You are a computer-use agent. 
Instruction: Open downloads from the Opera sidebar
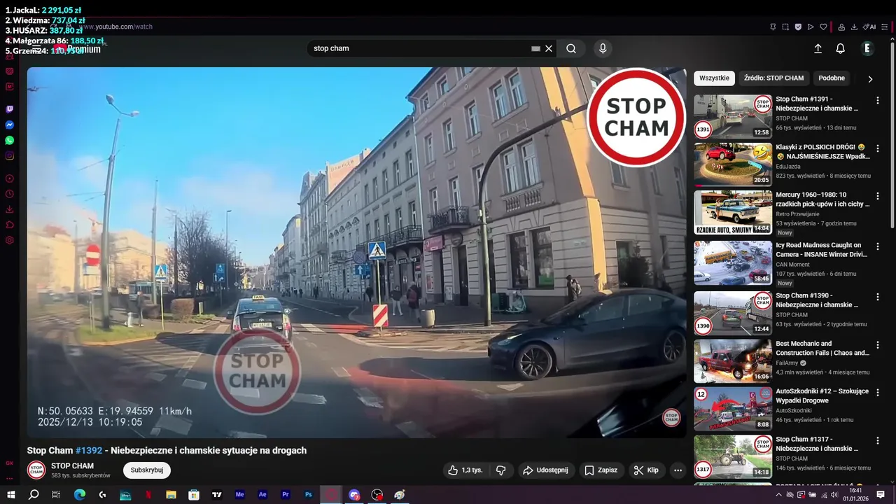click(x=10, y=209)
